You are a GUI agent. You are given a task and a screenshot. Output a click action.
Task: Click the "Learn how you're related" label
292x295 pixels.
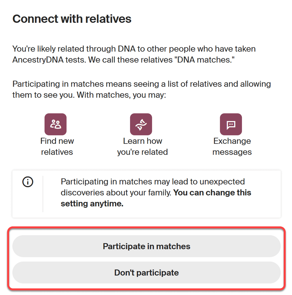click(142, 146)
